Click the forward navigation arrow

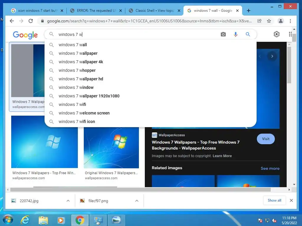click(x=21, y=21)
